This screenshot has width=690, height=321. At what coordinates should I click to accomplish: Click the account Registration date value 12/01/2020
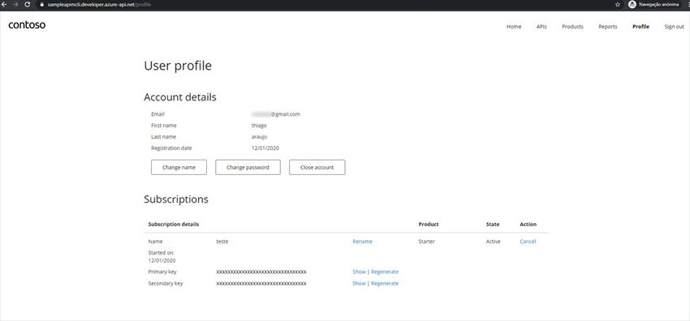pyautogui.click(x=265, y=148)
